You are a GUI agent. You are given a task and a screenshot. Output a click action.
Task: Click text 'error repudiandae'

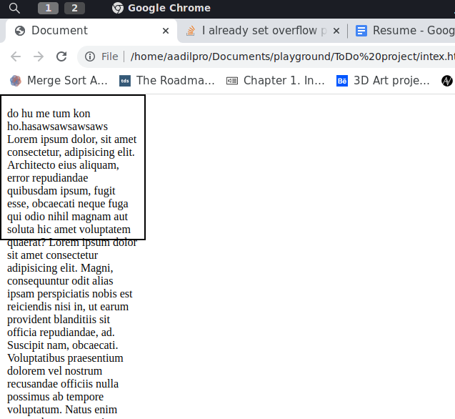tap(48, 178)
